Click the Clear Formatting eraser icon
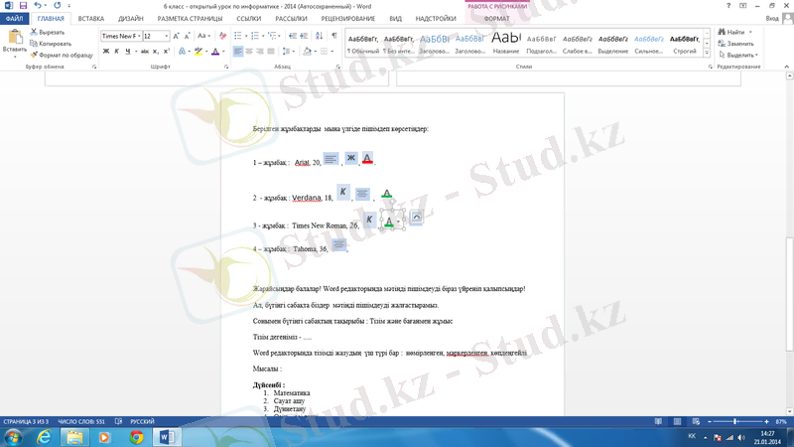This screenshot has width=794, height=447. (223, 36)
